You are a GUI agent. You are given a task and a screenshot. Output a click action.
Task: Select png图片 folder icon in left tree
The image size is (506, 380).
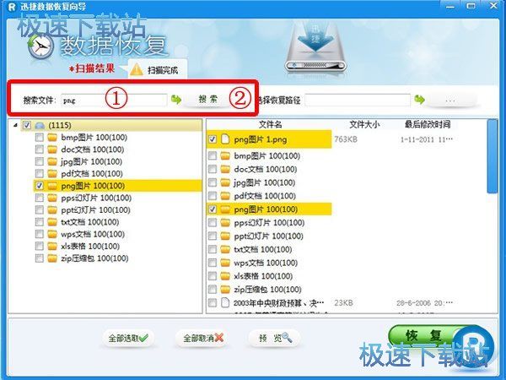[52, 186]
